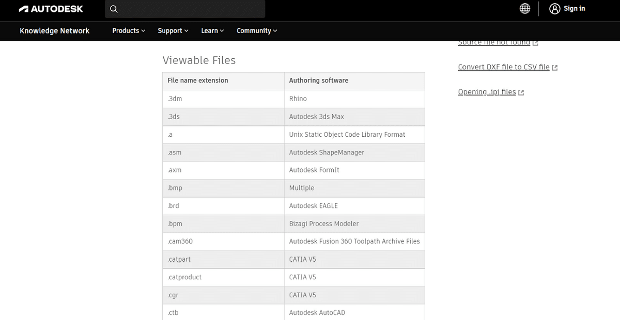Click the File name extension column header
Image resolution: width=620 pixels, height=320 pixels.
click(223, 81)
